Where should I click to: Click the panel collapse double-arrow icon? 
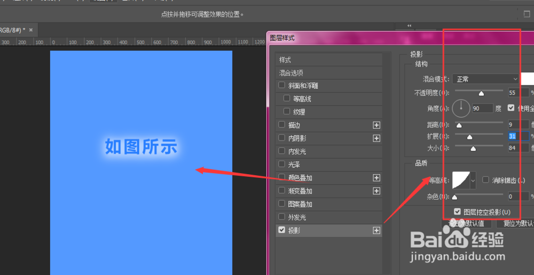click(x=410, y=26)
